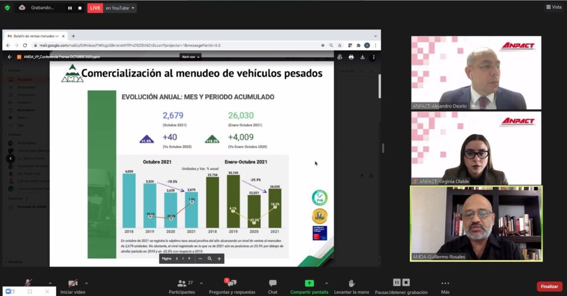
Task: Click Levantar la mano
Action: [351, 286]
